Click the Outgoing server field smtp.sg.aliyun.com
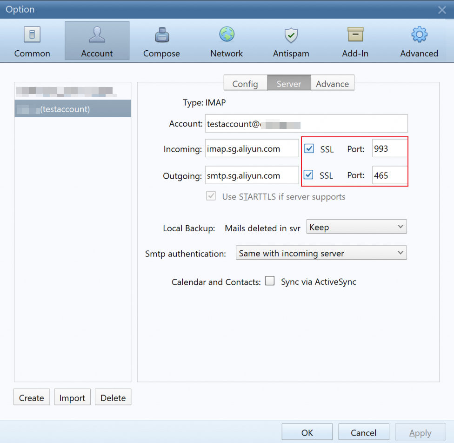The image size is (454, 443). coord(252,175)
